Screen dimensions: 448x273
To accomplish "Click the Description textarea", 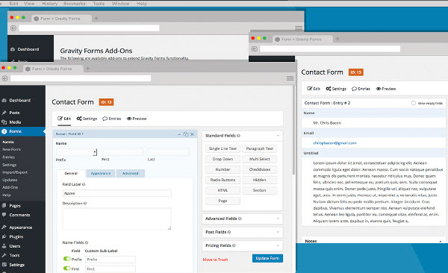I will pyautogui.click(x=117, y=219).
